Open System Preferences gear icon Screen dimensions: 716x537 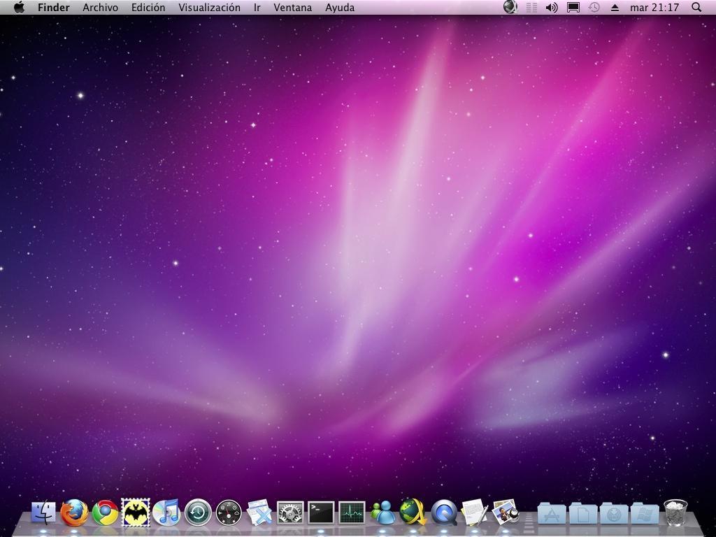(290, 513)
